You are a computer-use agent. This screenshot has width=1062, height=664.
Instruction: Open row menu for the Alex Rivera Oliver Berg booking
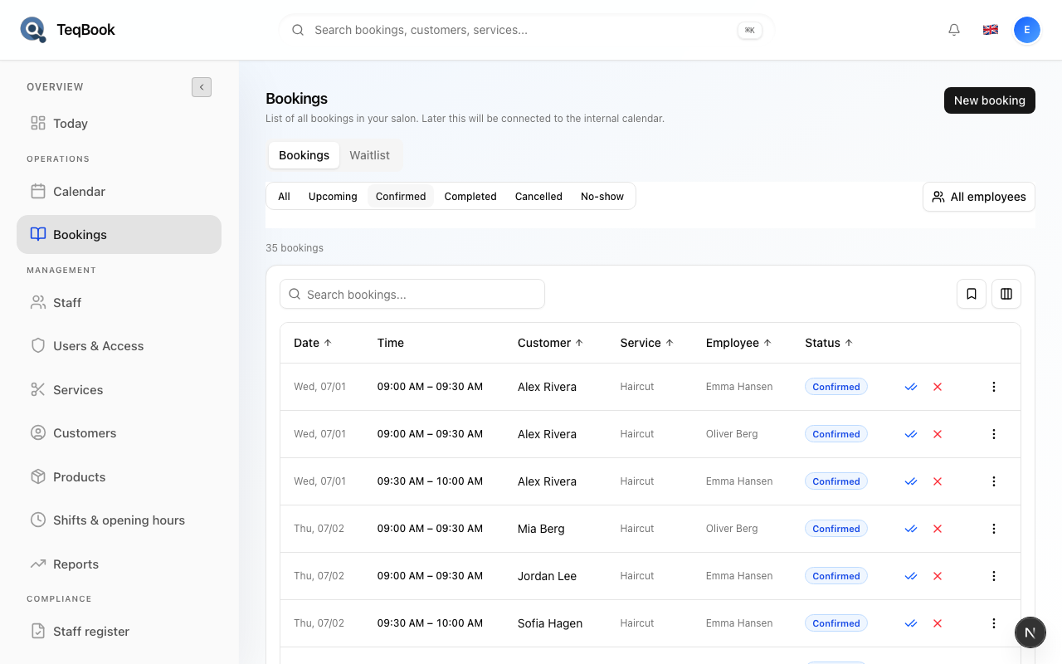(x=994, y=434)
